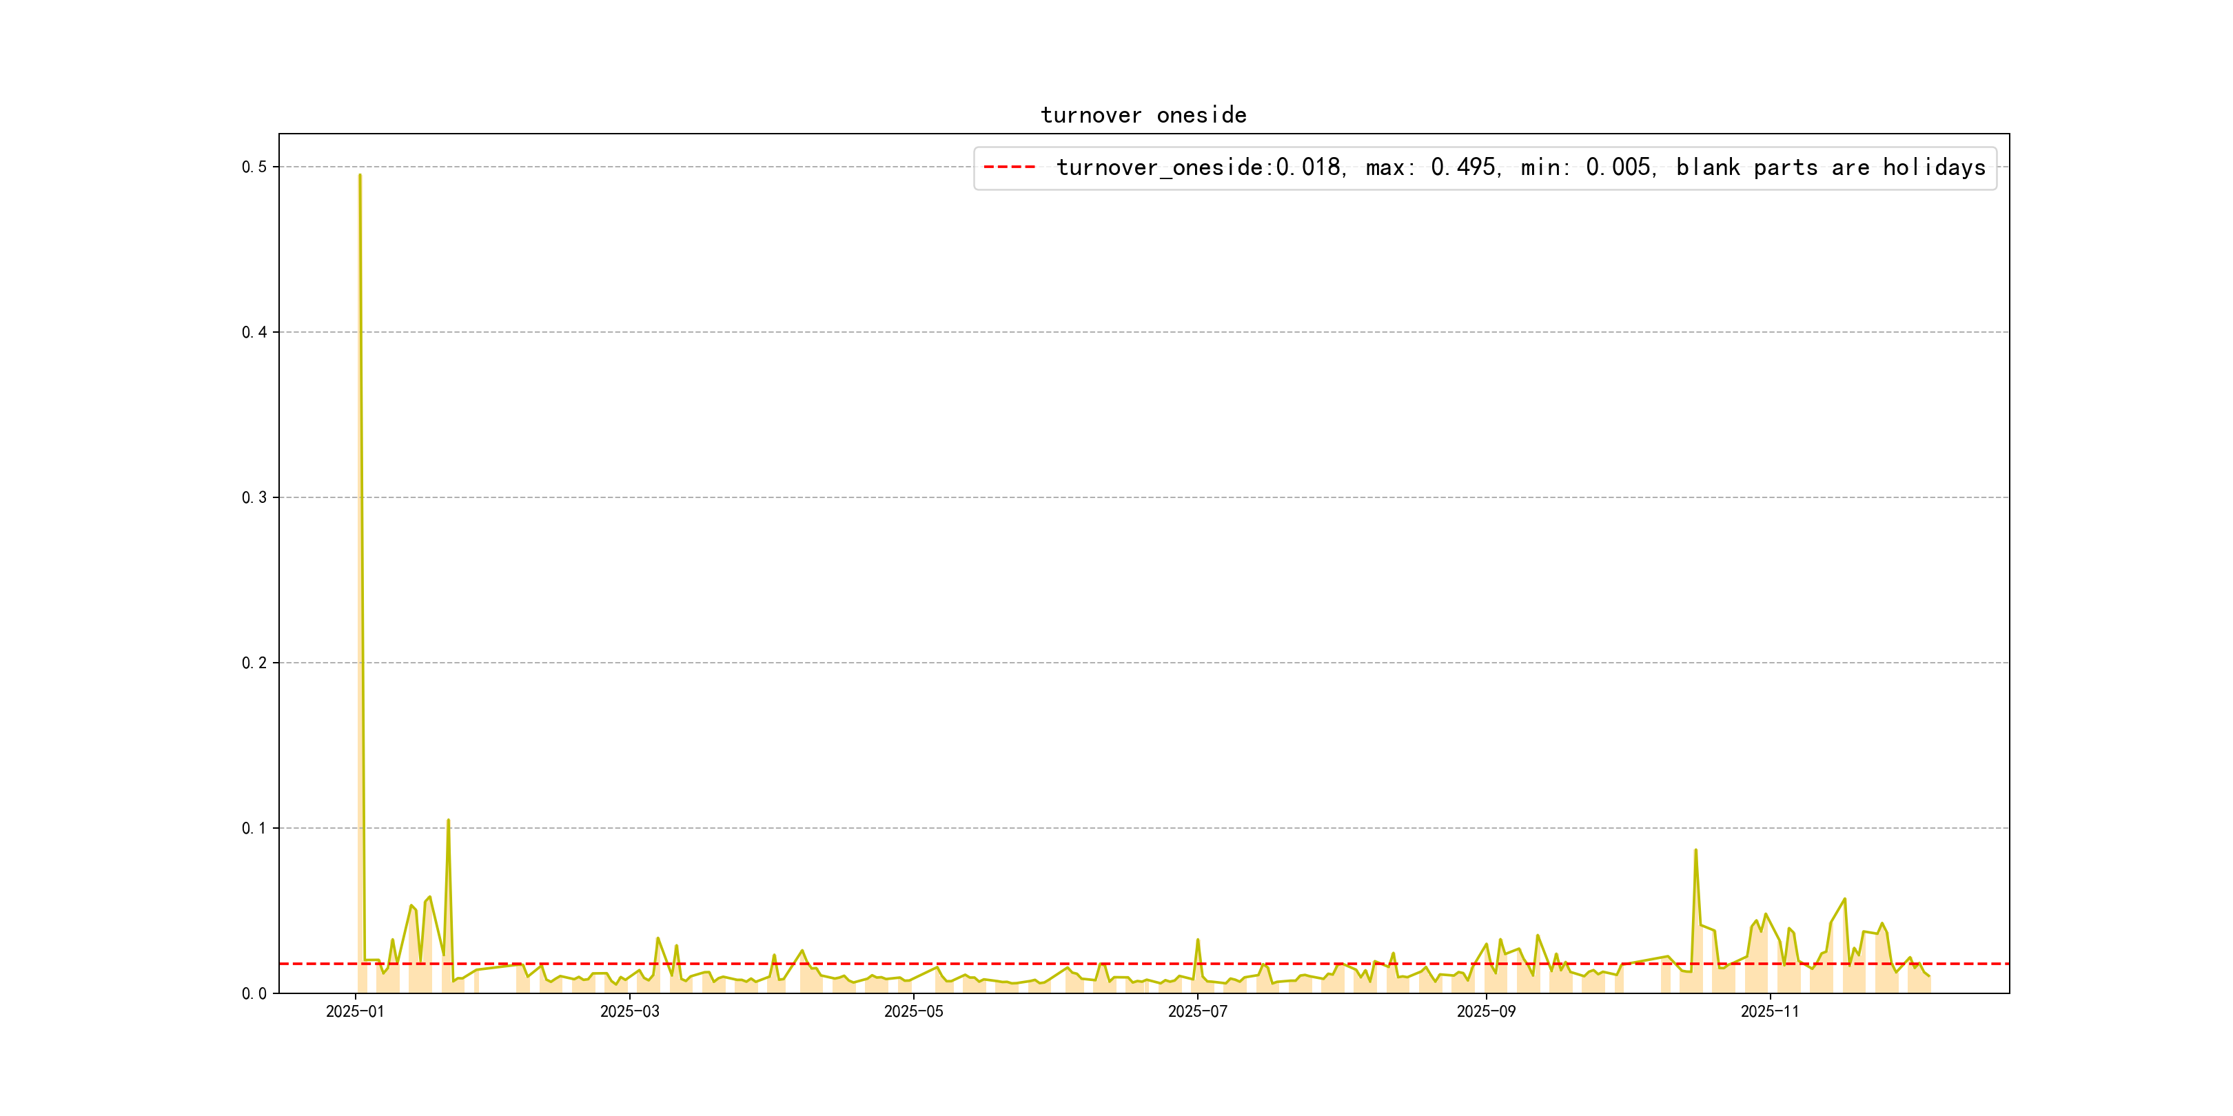Click the 0.3 y-axis tick label
This screenshot has height=1116, width=2233.
pyautogui.click(x=254, y=497)
